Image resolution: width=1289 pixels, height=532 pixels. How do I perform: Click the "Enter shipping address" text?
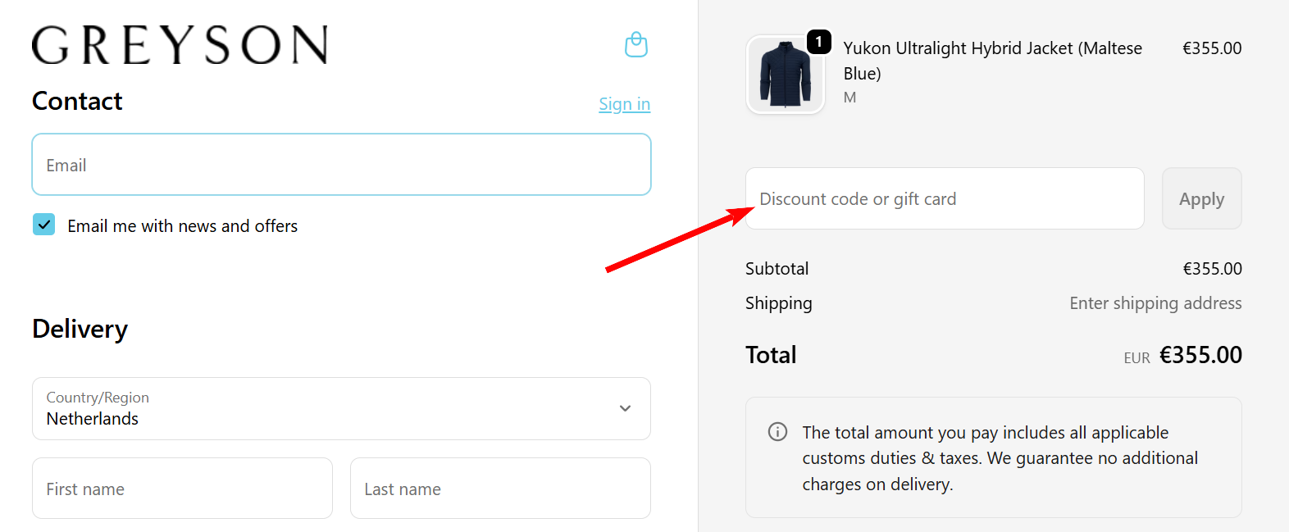pos(1155,302)
